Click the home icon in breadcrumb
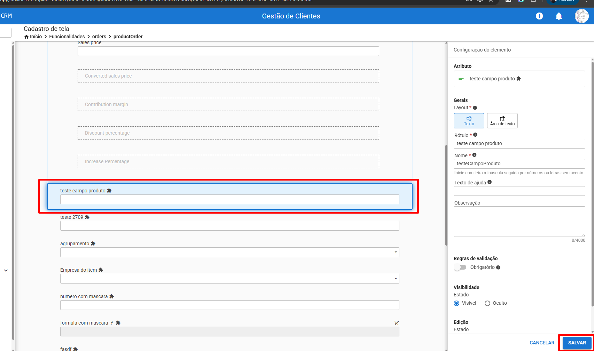 [x=26, y=37]
